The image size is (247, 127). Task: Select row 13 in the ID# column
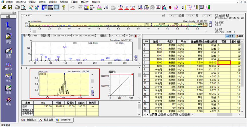pyautogui.click(x=146, y=87)
